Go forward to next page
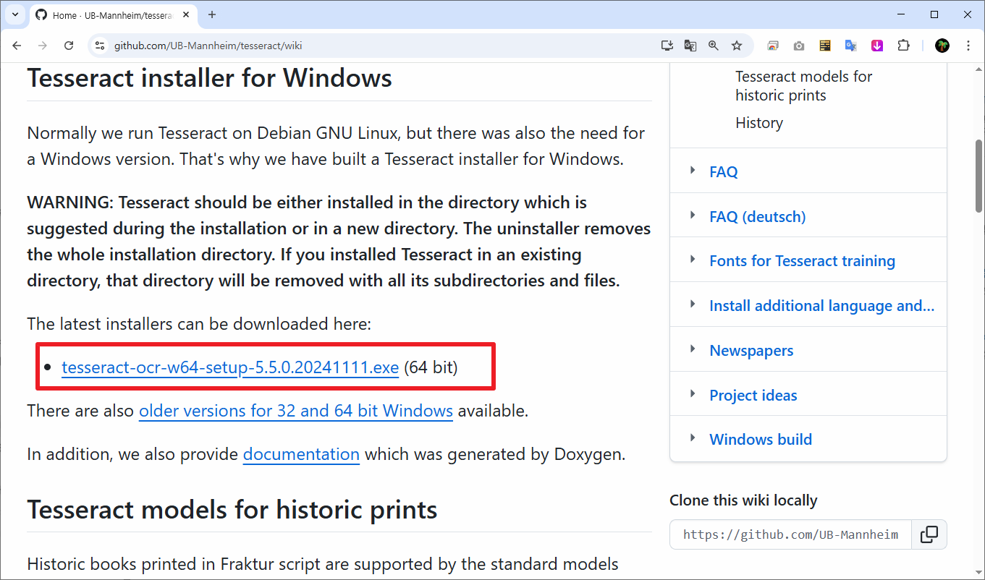Screen dimensions: 985x580 (43, 46)
